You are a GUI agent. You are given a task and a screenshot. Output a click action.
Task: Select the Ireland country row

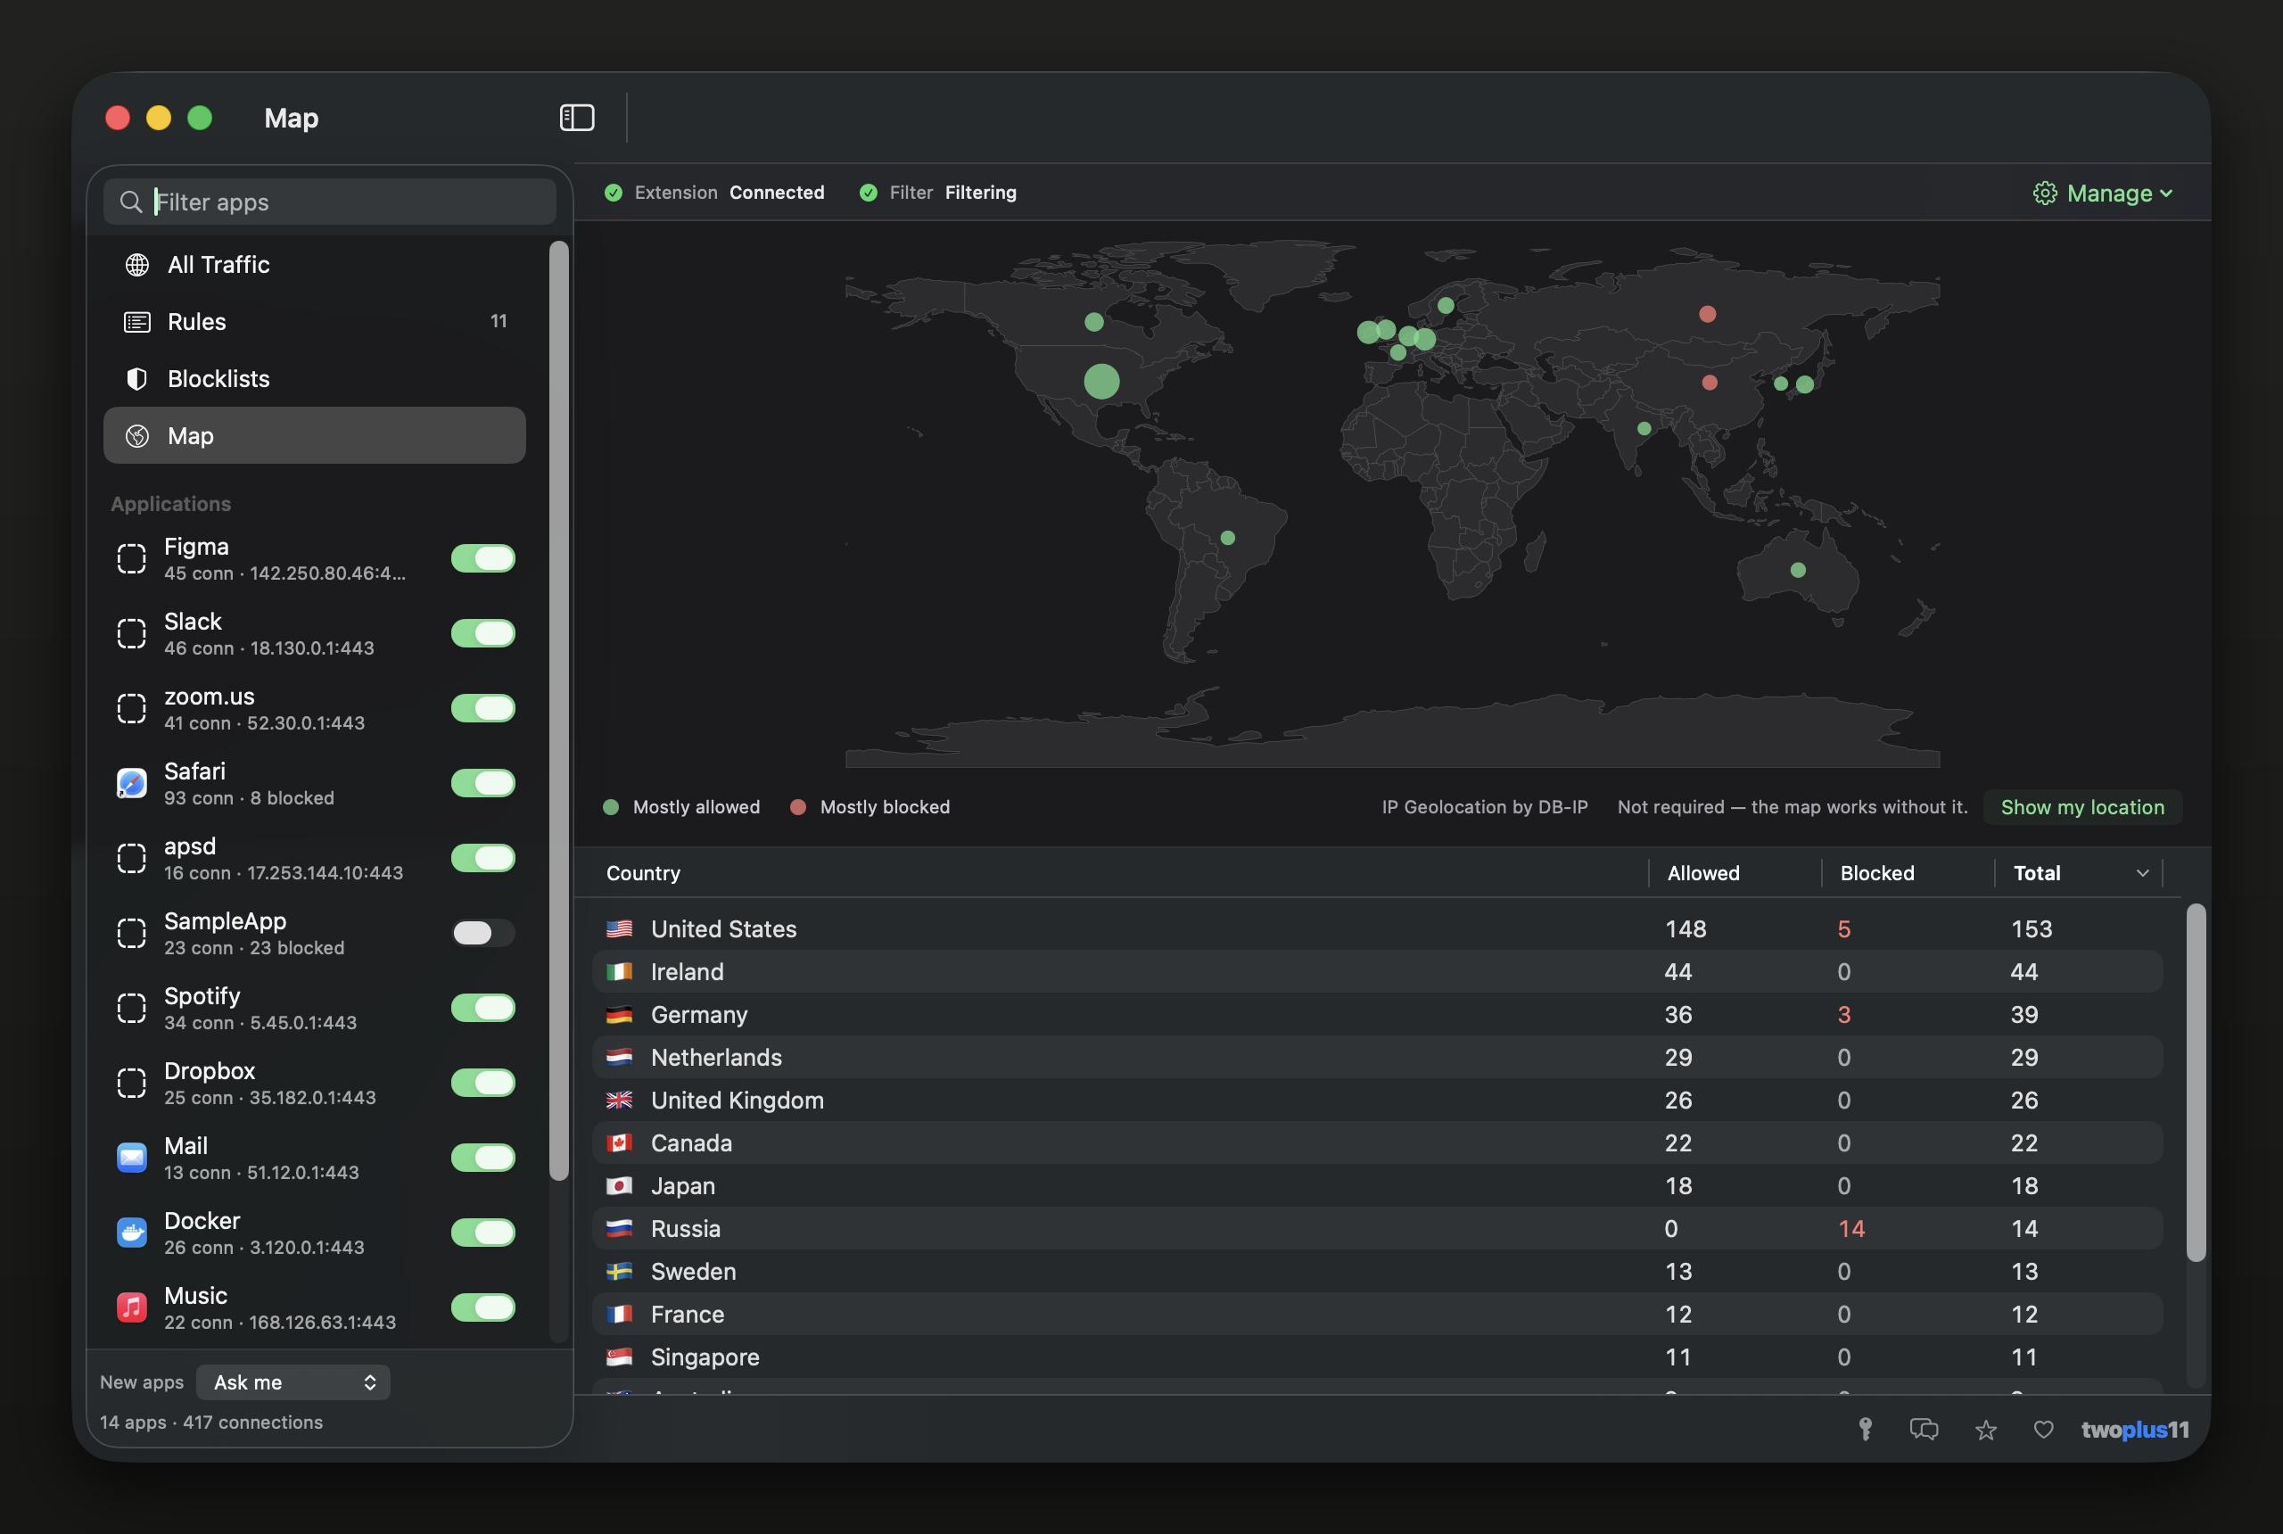tap(1377, 971)
